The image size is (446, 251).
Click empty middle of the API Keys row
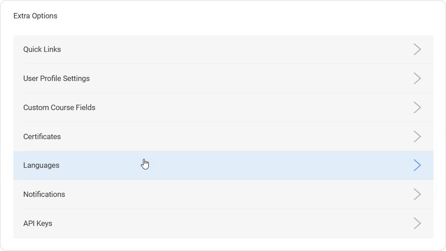pyautogui.click(x=223, y=223)
